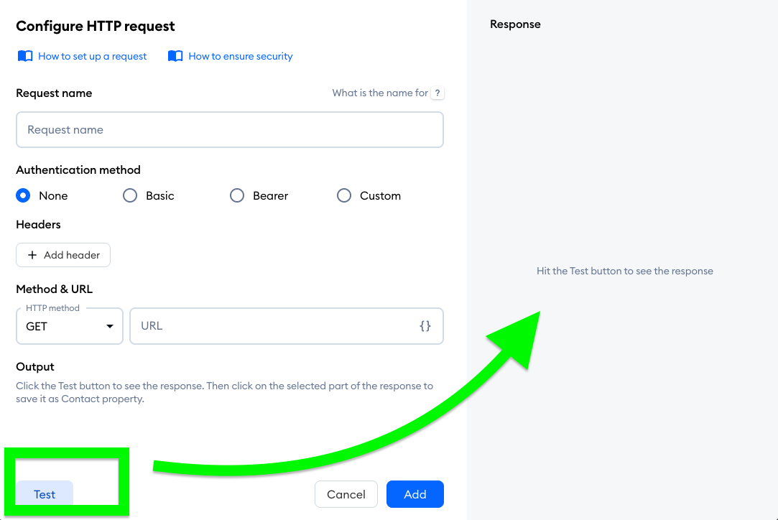Click What is the name for help text
The image size is (778, 520).
[x=380, y=93]
